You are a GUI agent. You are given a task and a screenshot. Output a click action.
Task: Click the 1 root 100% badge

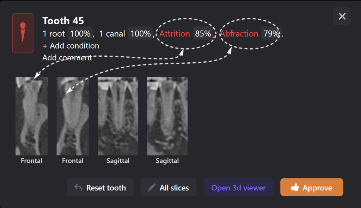point(80,34)
